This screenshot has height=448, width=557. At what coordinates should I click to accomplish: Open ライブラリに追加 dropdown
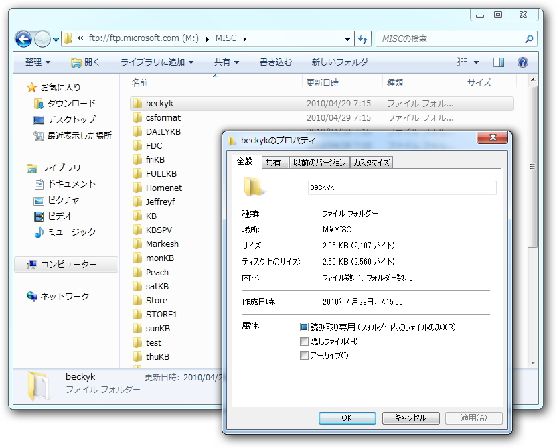coord(157,62)
